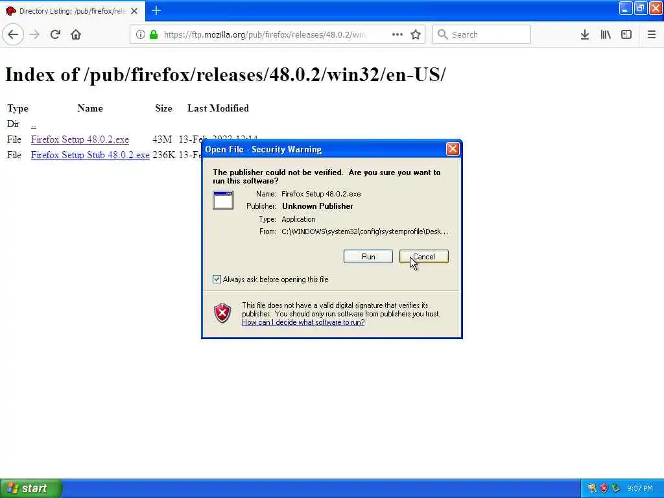Click the 236K size cell
664x498 pixels.
pos(164,155)
